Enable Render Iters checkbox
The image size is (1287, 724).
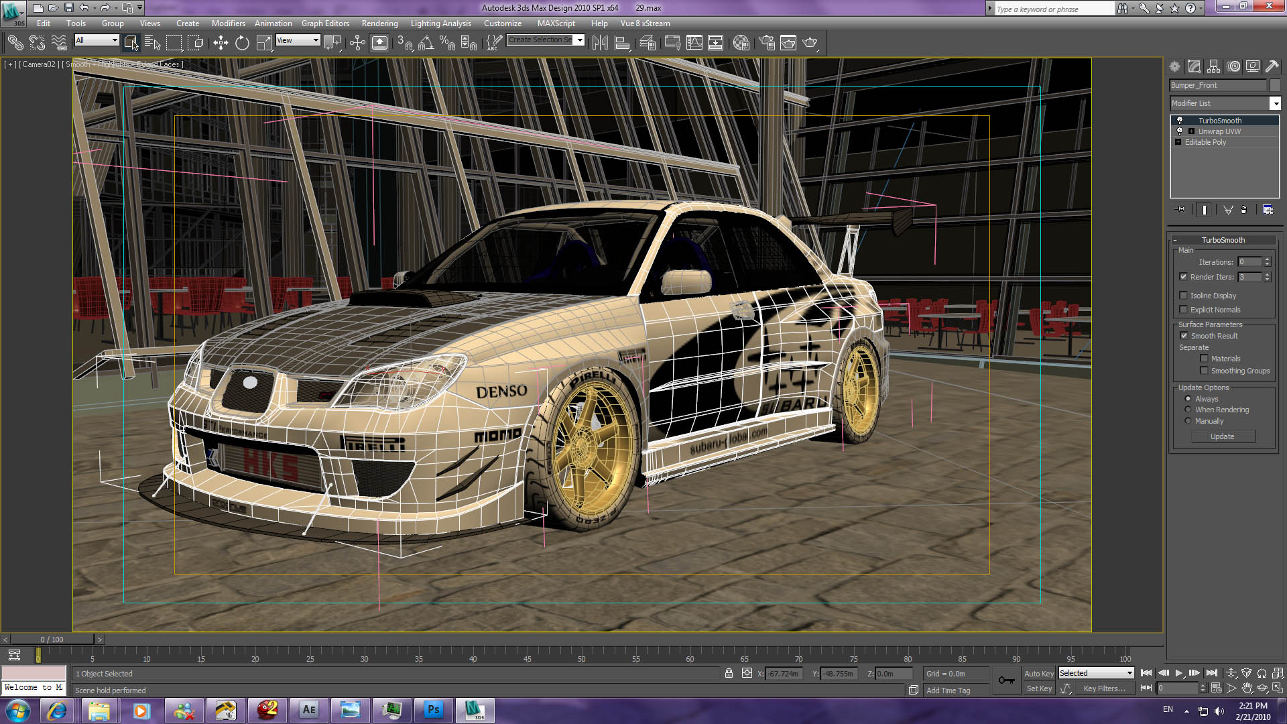click(x=1183, y=277)
